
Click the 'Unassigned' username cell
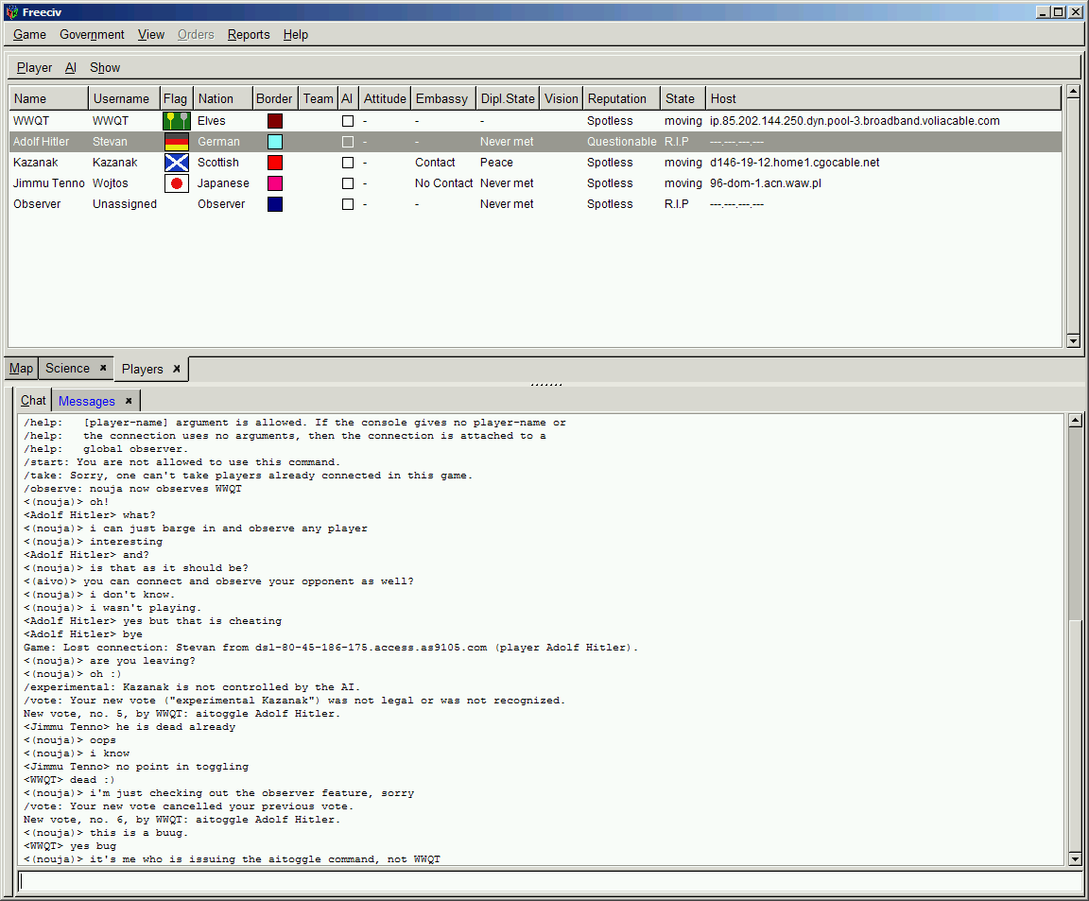tap(125, 204)
